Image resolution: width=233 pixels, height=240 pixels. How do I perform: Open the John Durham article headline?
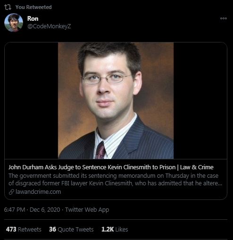(x=111, y=167)
